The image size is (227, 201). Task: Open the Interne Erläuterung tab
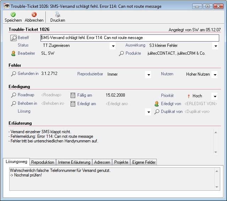click(x=74, y=162)
